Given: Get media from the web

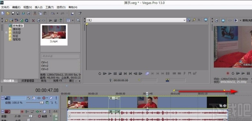Looking at the screenshot, I should point(26,20).
